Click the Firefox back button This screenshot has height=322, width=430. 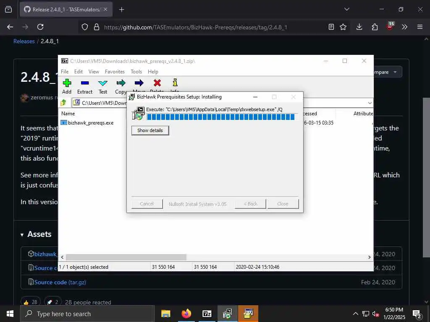(10, 27)
